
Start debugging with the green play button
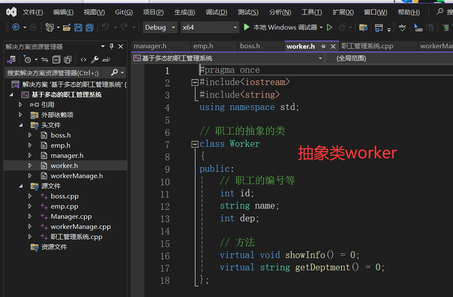coord(246,27)
